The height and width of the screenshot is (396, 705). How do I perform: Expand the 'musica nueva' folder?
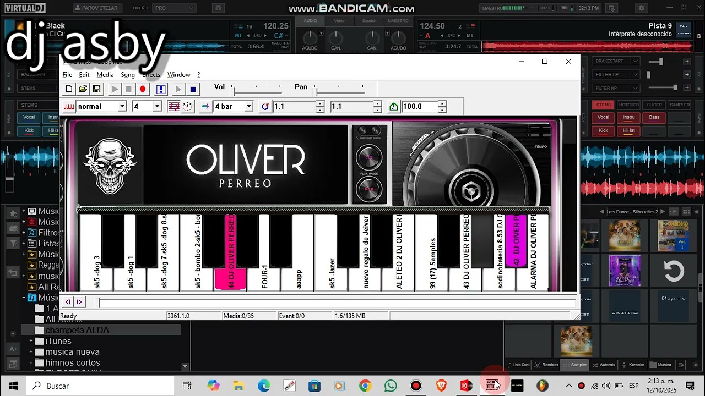[31, 352]
